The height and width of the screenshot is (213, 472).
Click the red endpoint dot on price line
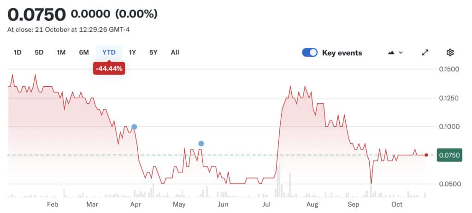pyautogui.click(x=426, y=155)
